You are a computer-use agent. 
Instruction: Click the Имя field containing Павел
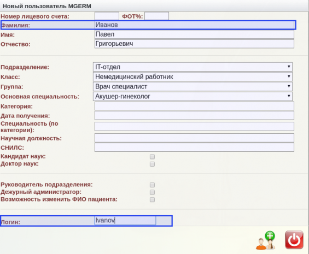[194, 34]
